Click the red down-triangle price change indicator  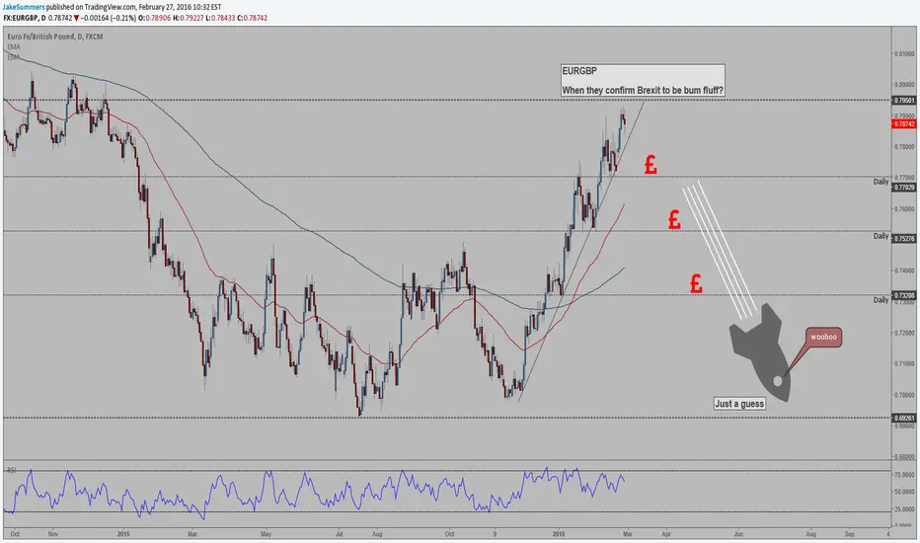pyautogui.click(x=76, y=18)
